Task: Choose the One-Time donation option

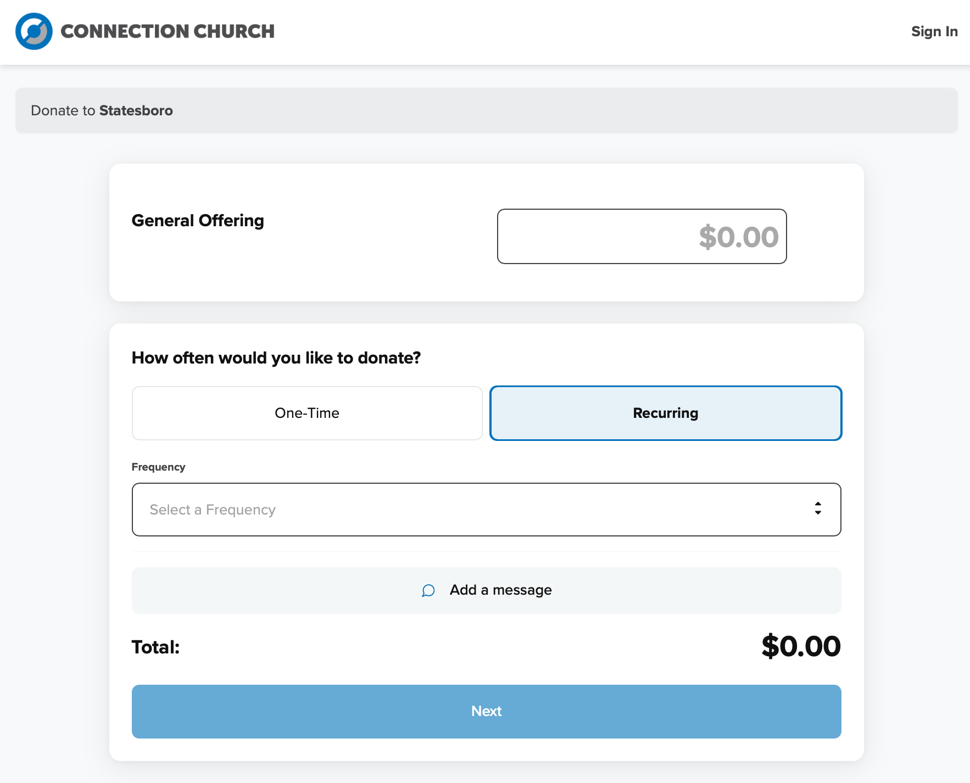Action: [307, 413]
